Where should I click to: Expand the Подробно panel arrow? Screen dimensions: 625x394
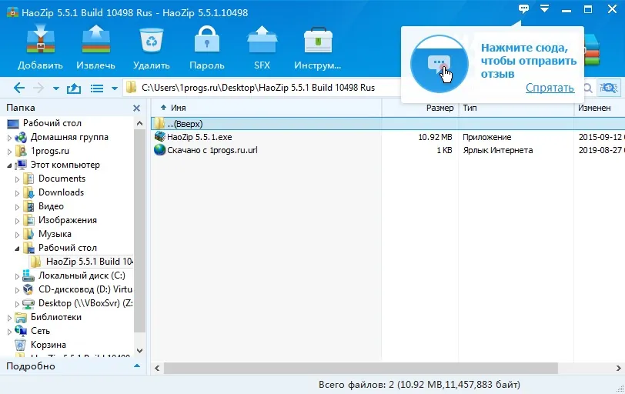tap(137, 366)
